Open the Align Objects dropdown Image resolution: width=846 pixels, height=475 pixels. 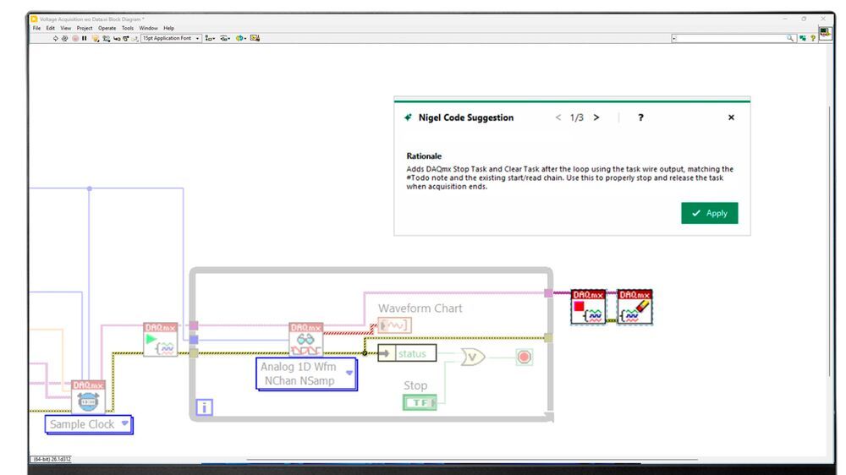[210, 38]
